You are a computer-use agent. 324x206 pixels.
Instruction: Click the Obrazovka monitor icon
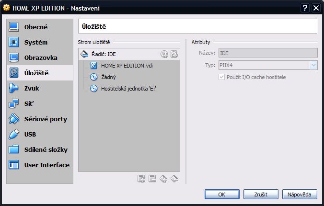[x=14, y=57]
